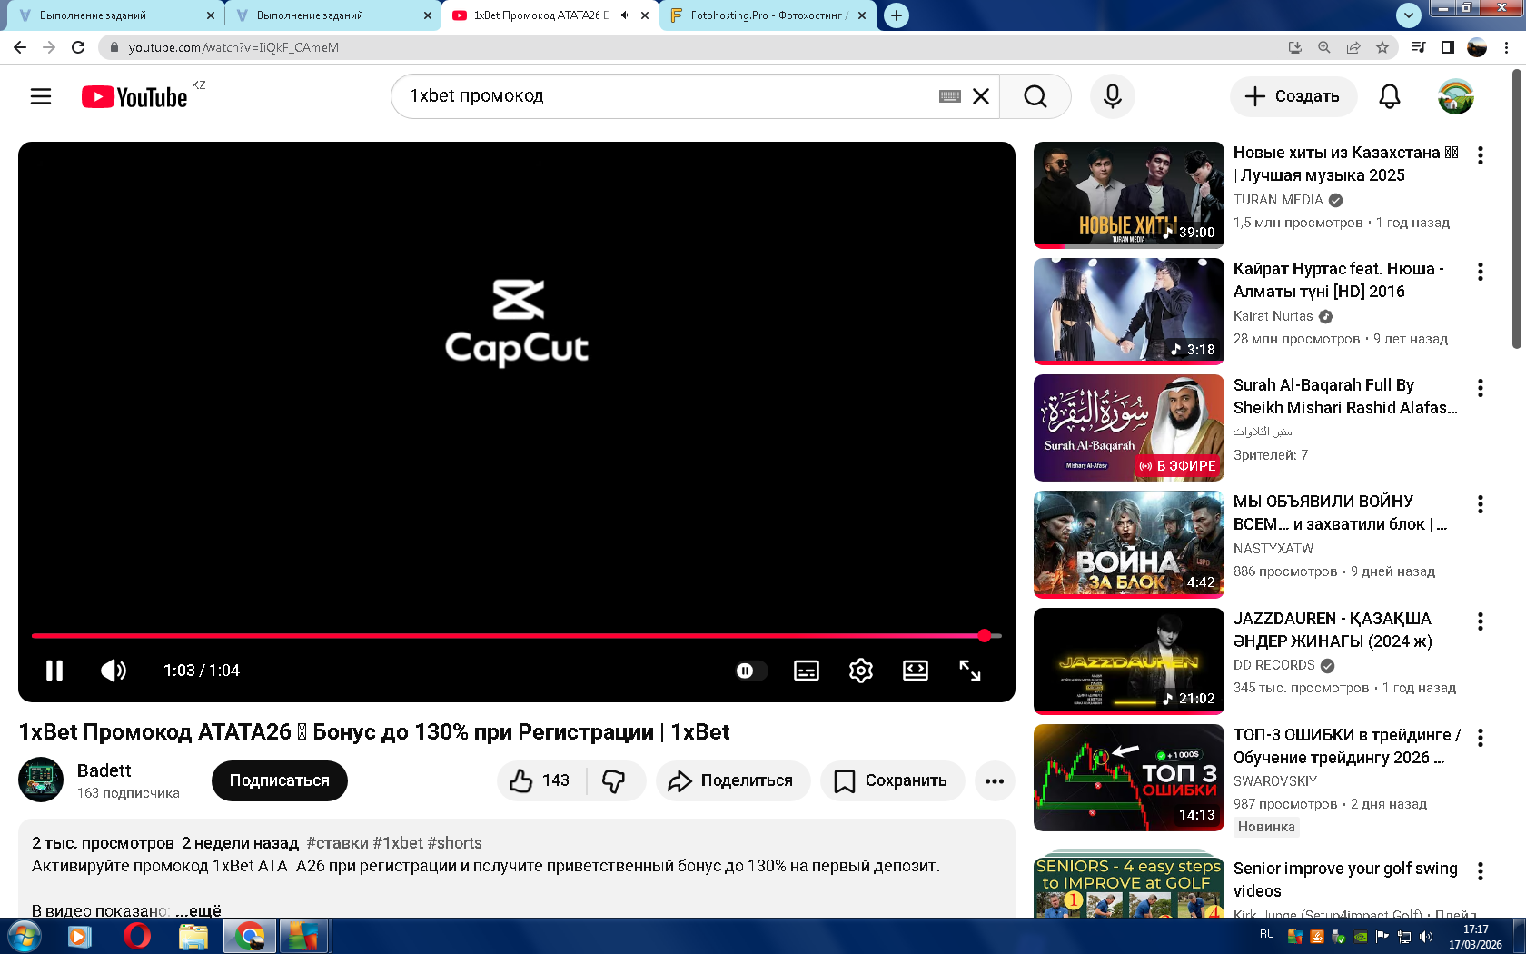Open File Explorer from the taskbar
The image size is (1526, 954).
point(193,936)
